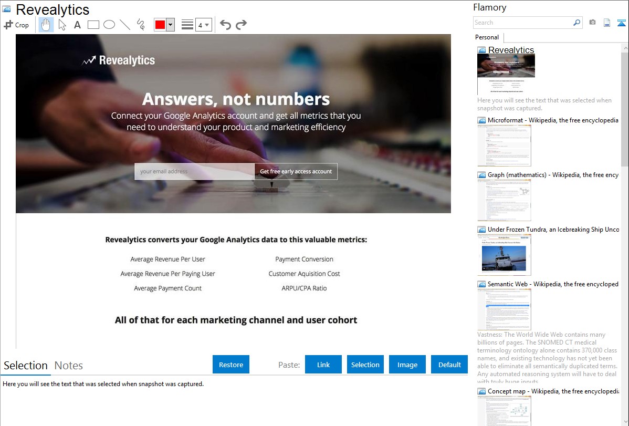Viewport: 629px width, 426px height.
Task: Open the Graph (mathematics) snapshot thumbnail
Action: tap(504, 200)
